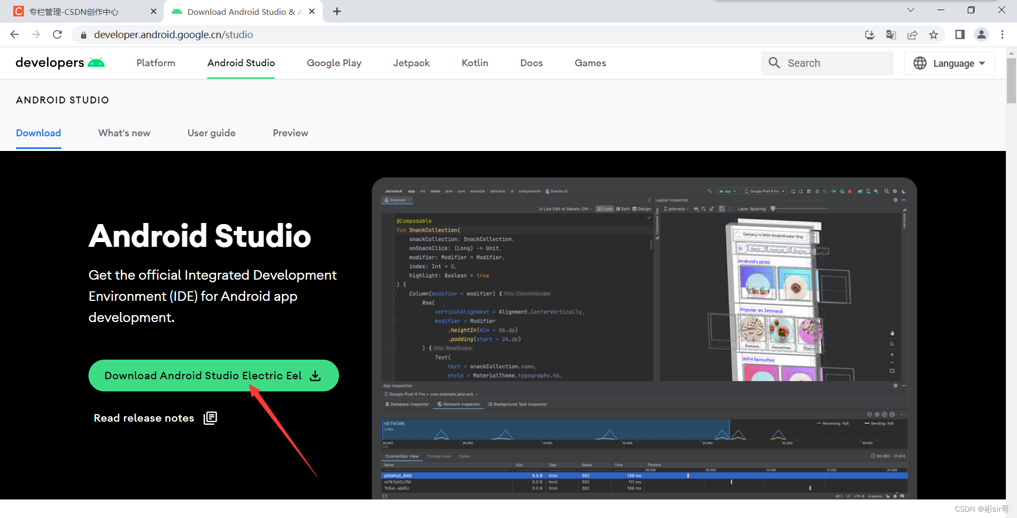
Task: Go back to the previous page
Action: [14, 34]
